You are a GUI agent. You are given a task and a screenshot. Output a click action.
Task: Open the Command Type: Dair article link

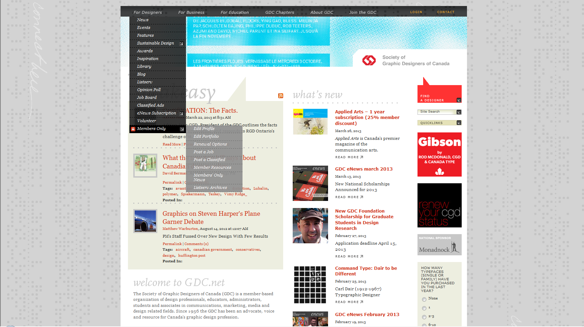366,271
